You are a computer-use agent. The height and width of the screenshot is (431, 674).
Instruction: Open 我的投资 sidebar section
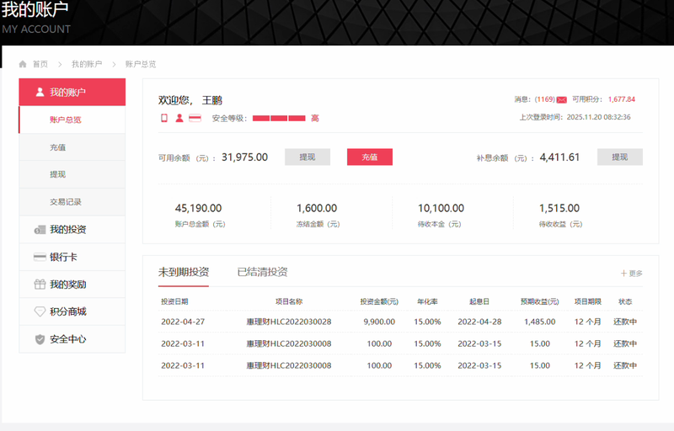72,230
